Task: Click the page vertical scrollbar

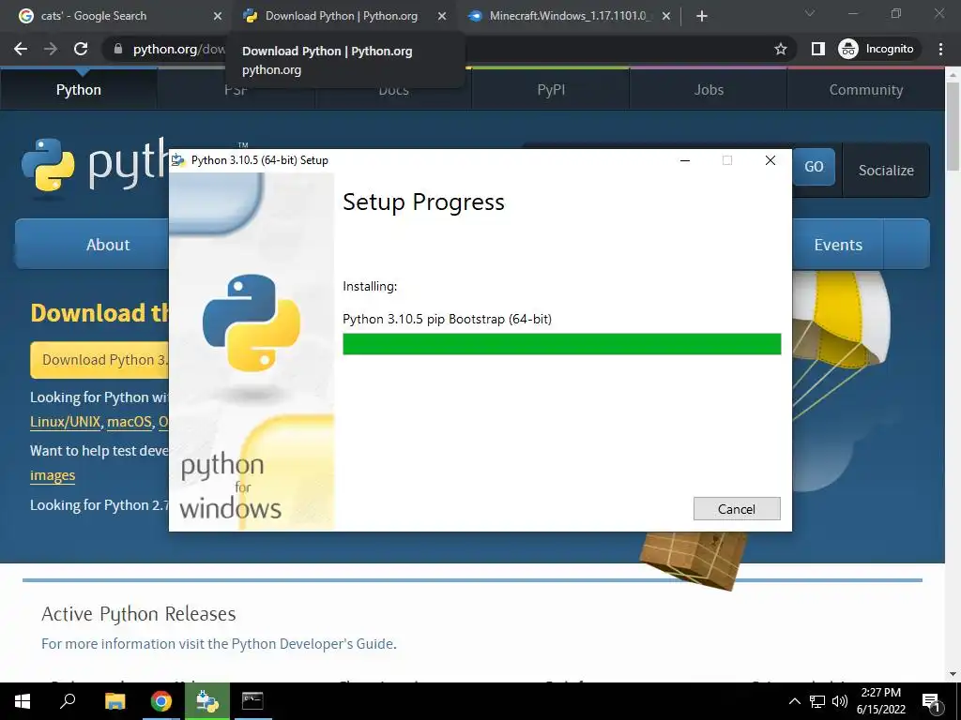Action: tap(953, 127)
